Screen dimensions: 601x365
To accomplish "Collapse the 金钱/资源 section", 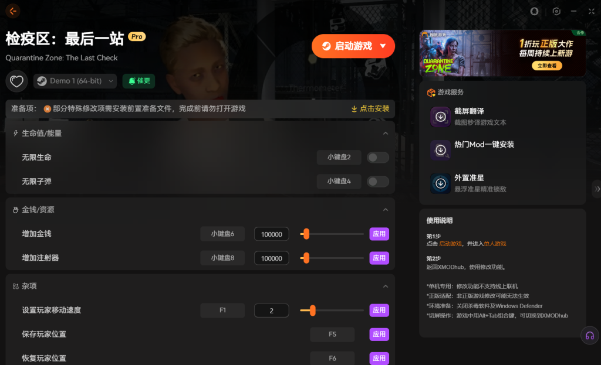I will (x=386, y=210).
